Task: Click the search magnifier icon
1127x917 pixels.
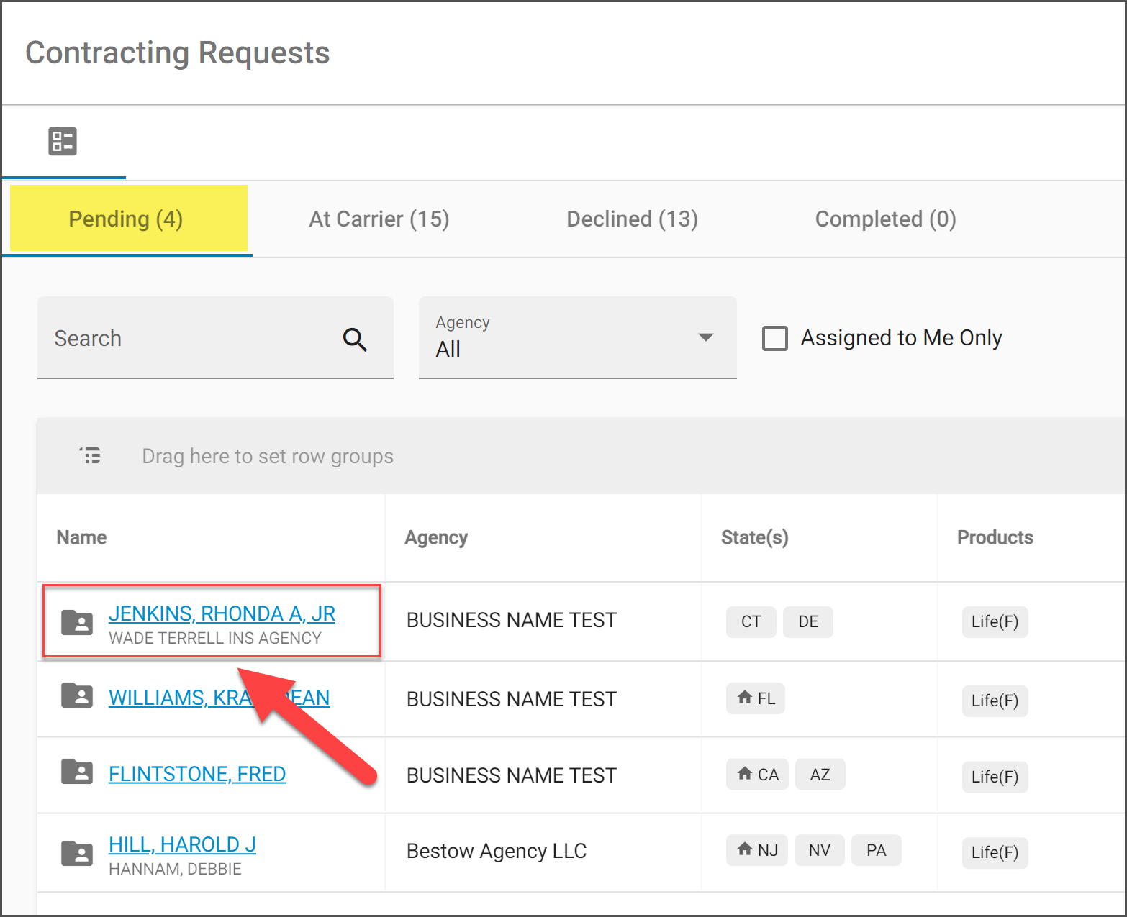Action: (x=355, y=339)
